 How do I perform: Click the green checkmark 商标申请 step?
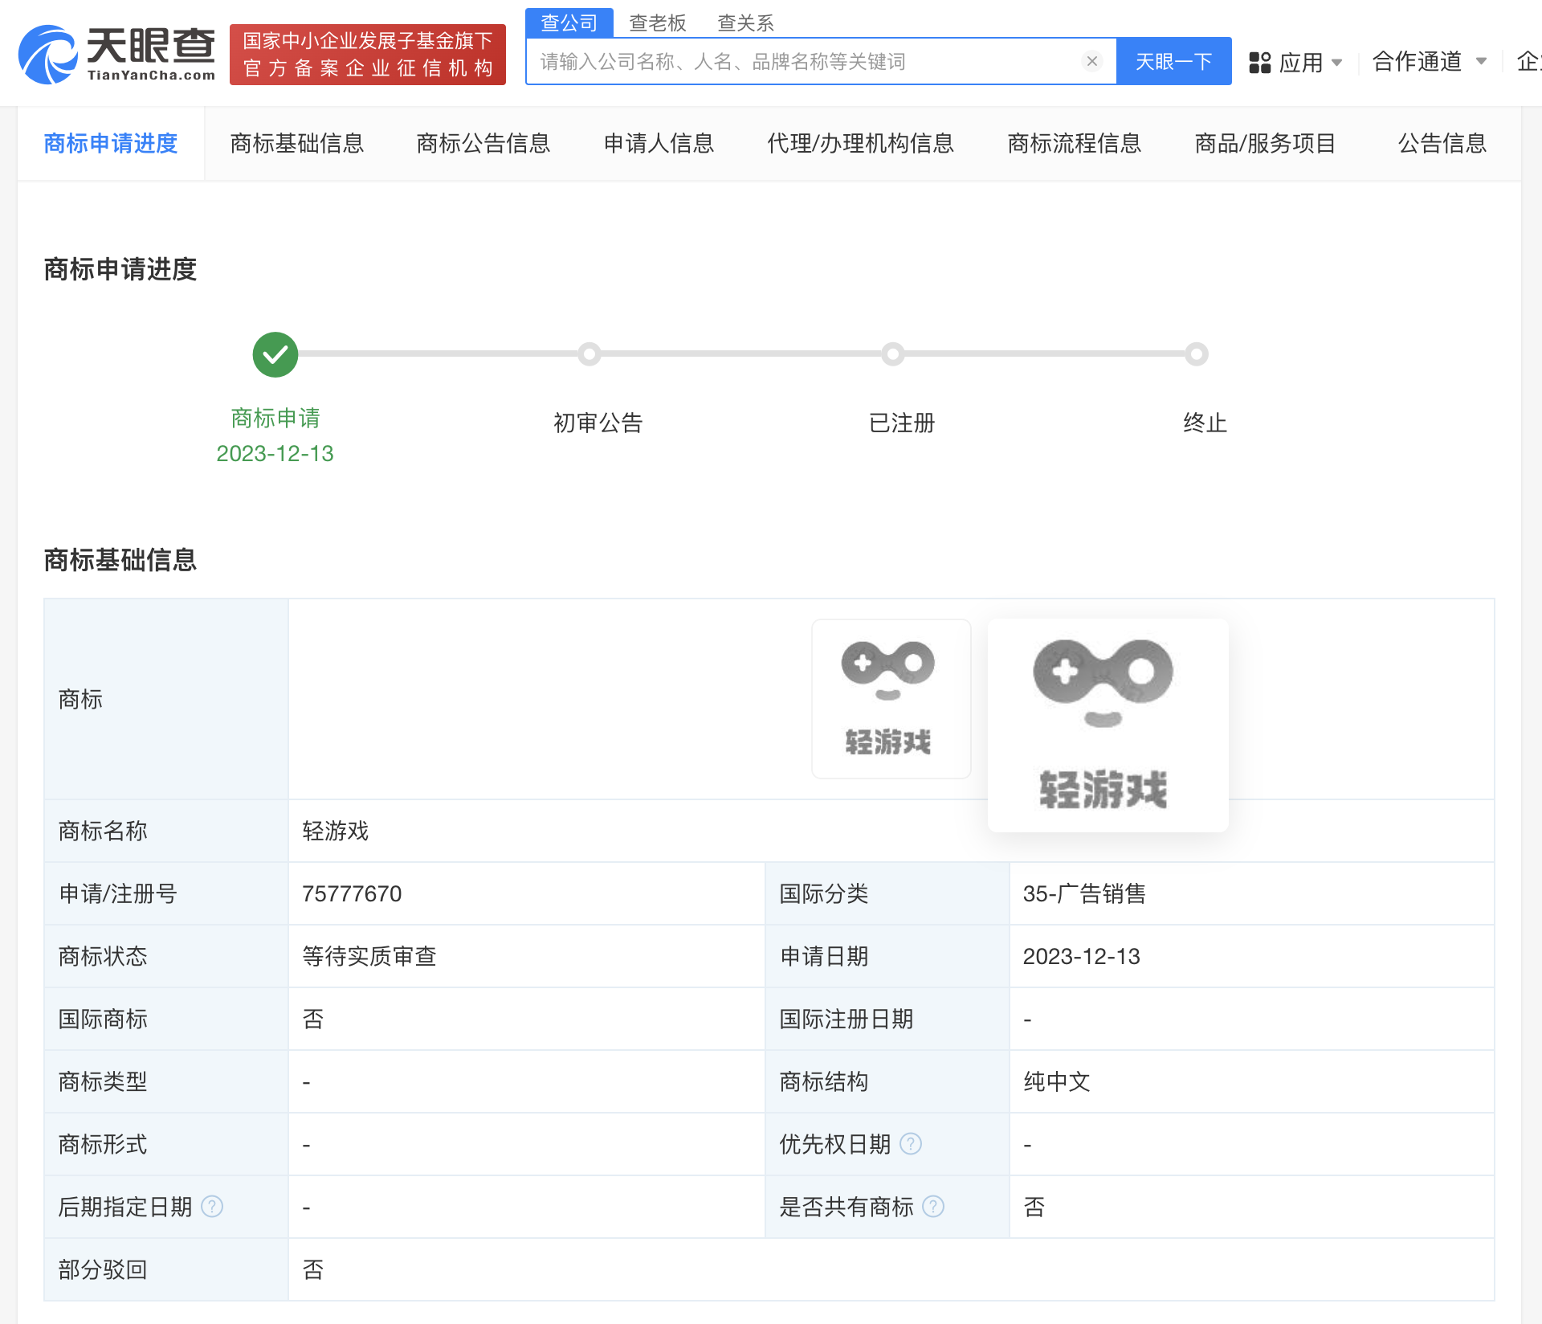pyautogui.click(x=275, y=354)
